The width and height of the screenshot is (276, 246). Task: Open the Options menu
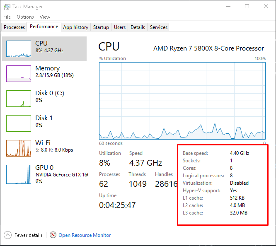click(x=25, y=17)
